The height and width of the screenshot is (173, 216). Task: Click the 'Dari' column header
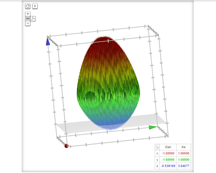(168, 147)
